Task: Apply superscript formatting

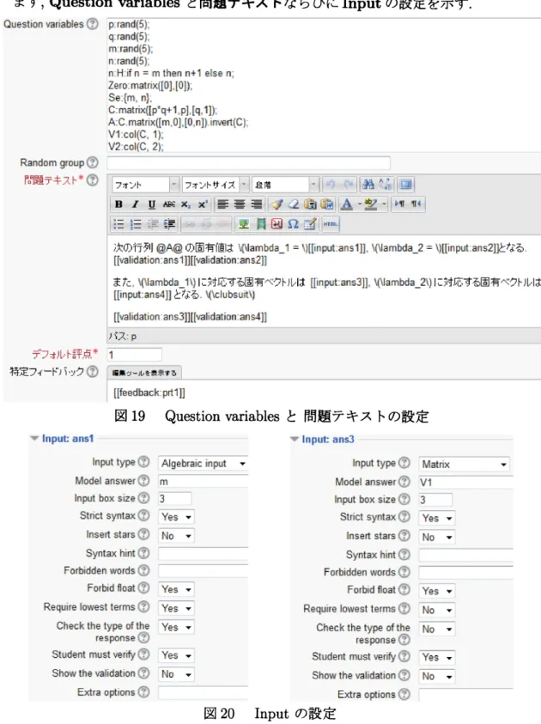Action: coord(203,204)
